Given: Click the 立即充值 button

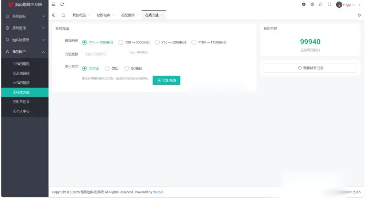Looking at the screenshot, I should point(166,80).
